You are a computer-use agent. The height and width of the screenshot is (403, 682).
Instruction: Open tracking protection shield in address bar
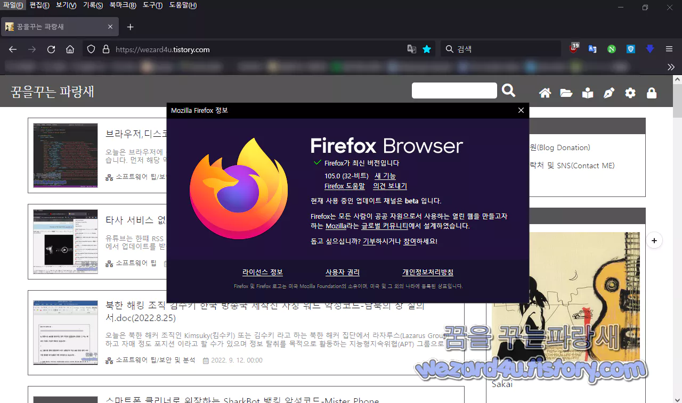(91, 49)
